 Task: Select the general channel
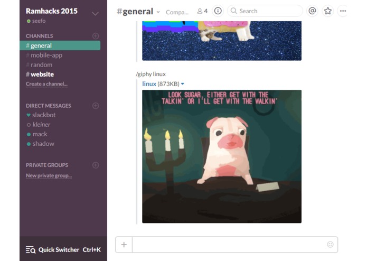tap(60, 45)
